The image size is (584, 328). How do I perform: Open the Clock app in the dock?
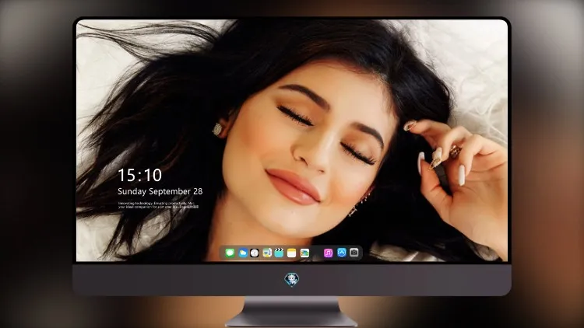pyautogui.click(x=255, y=253)
